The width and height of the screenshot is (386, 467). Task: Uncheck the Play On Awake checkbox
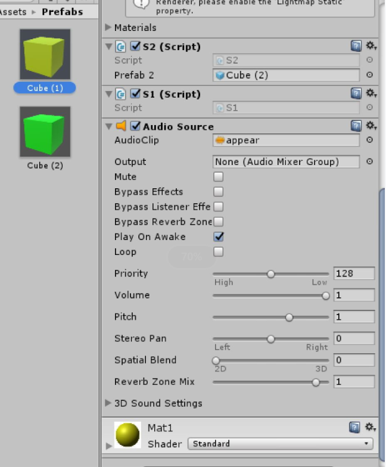click(219, 236)
